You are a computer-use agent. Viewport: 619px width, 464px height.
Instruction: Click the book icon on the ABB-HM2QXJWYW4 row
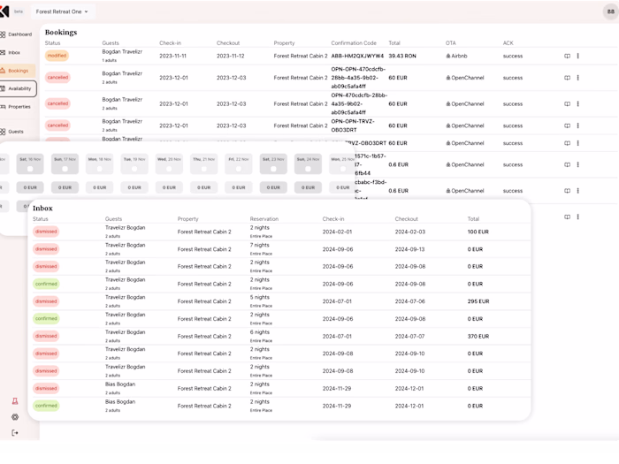click(x=567, y=56)
